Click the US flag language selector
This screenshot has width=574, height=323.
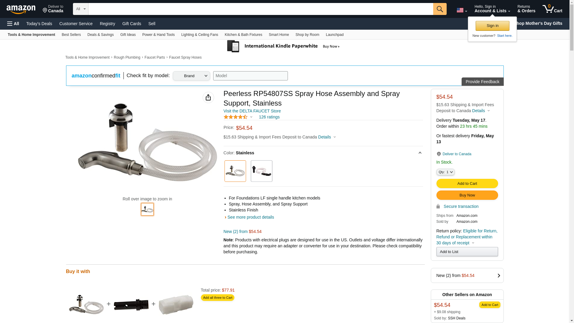coord(461,10)
